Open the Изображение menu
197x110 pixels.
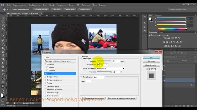[x=34, y=5]
